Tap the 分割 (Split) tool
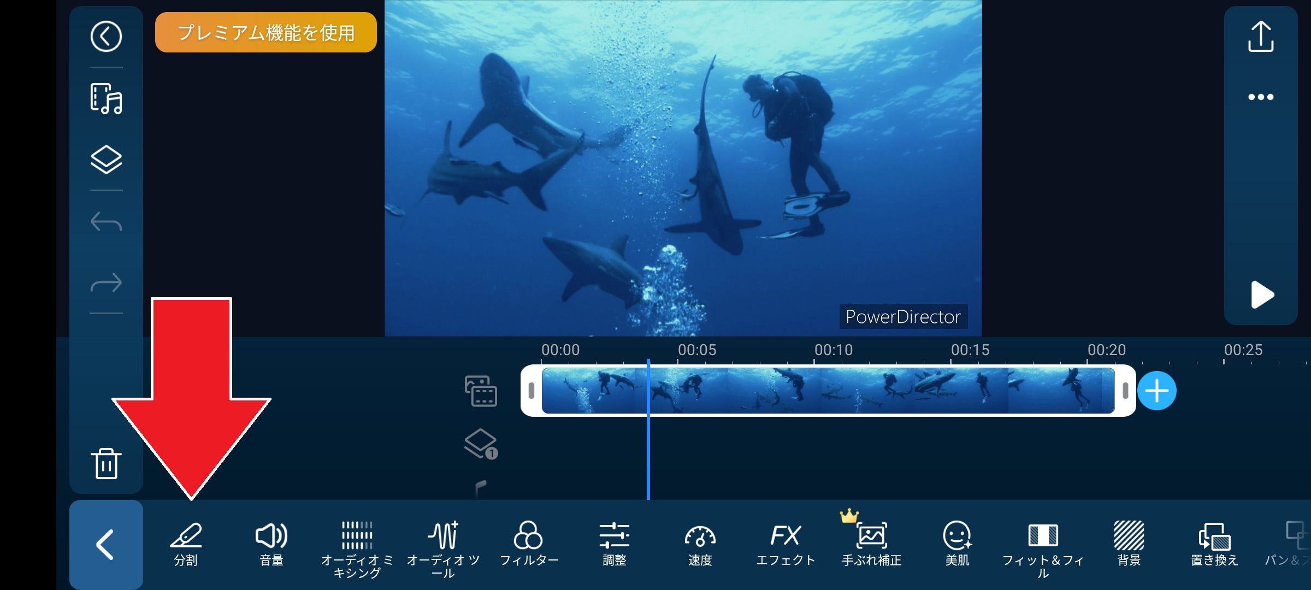 pos(186,544)
